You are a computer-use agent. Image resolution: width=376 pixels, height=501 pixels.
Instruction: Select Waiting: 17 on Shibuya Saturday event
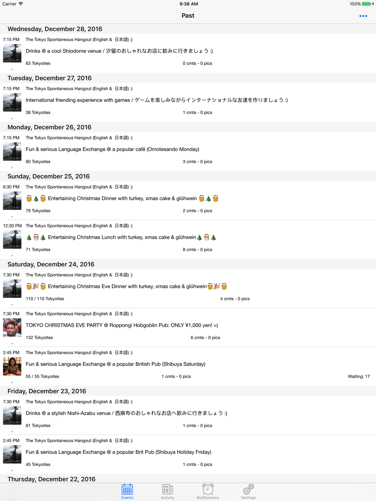pos(359,376)
